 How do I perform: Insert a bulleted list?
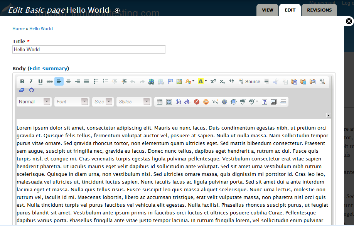tap(96, 81)
